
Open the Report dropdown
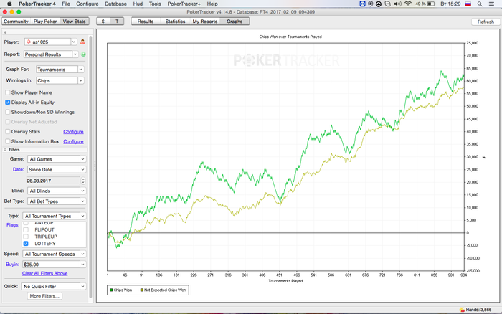pos(75,54)
